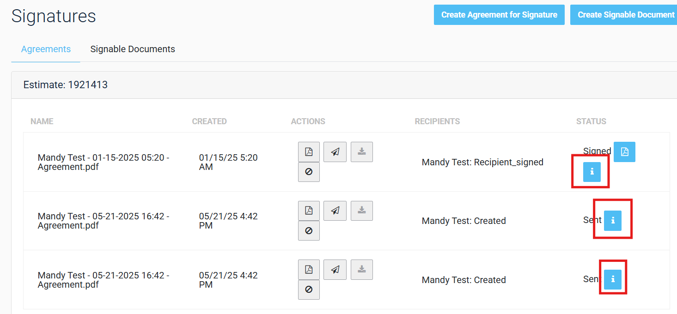Click send icon for second agreement row
Image resolution: width=677 pixels, height=314 pixels.
[335, 211]
